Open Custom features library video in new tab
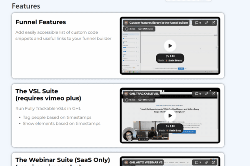250x166 pixels. pyautogui.click(x=213, y=23)
